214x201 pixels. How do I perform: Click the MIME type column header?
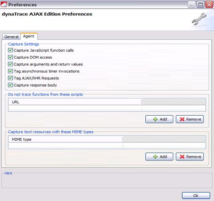pos(66,139)
